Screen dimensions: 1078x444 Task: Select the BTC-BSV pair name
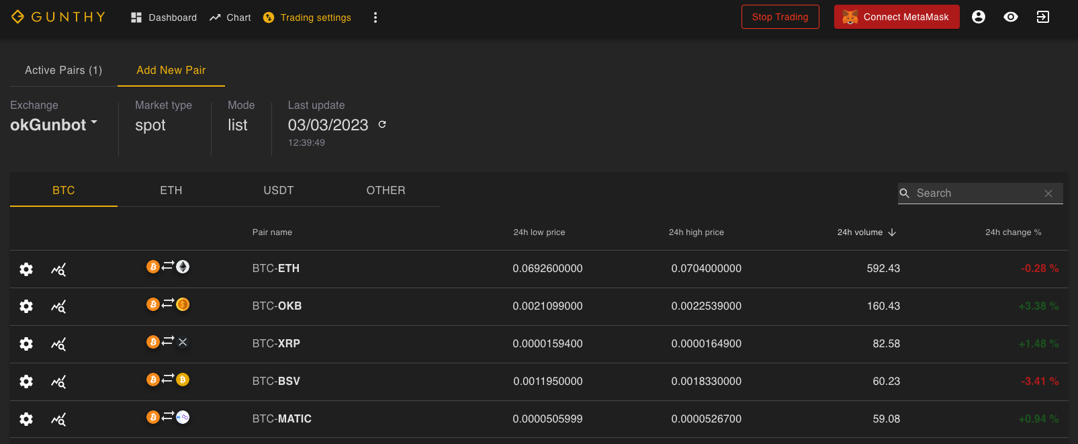point(276,381)
